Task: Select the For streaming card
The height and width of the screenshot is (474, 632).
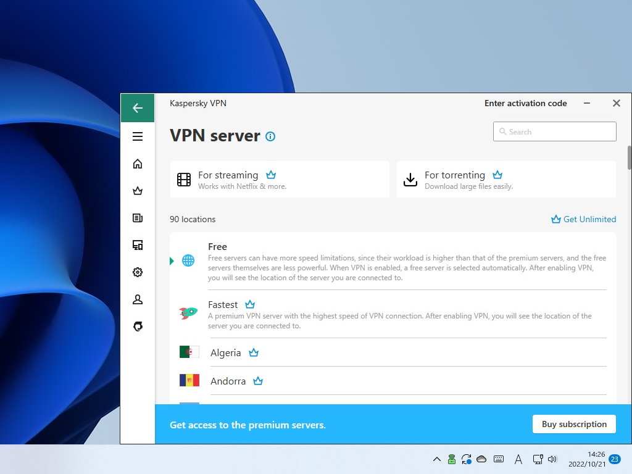Action: pos(280,180)
